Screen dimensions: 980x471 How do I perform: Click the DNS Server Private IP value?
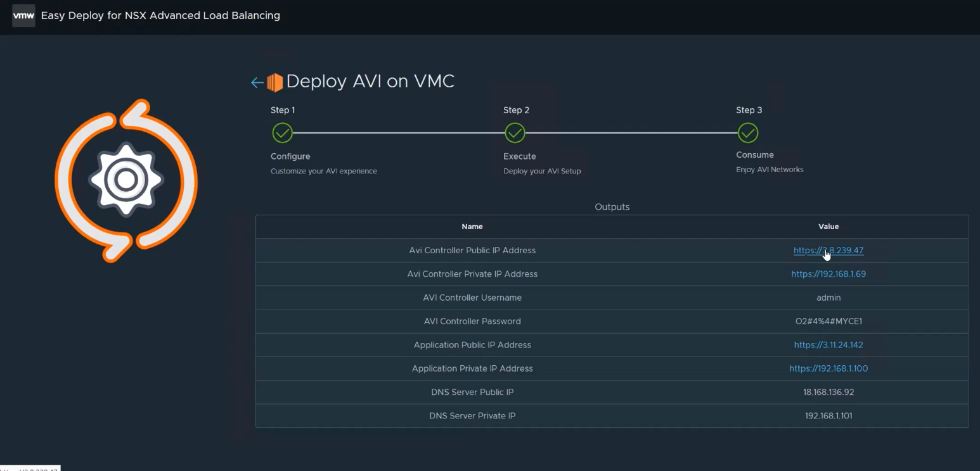click(828, 416)
